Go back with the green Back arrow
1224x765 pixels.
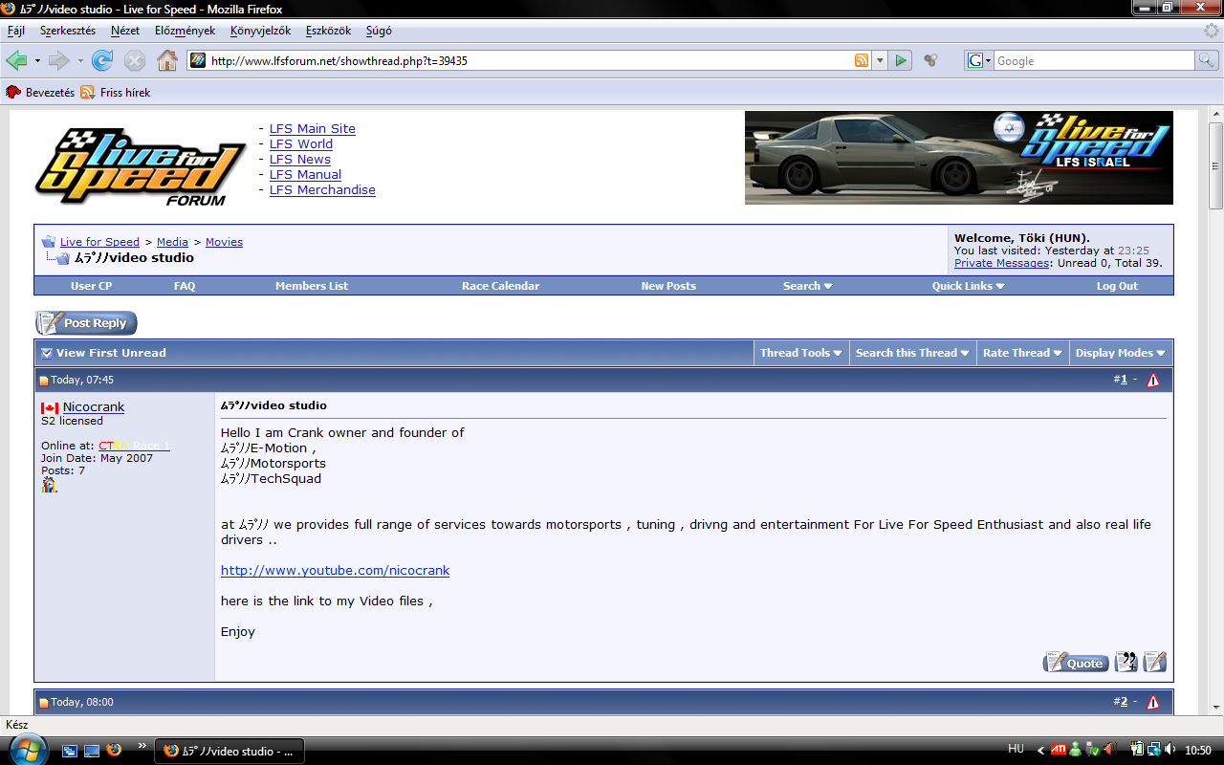pos(16,61)
